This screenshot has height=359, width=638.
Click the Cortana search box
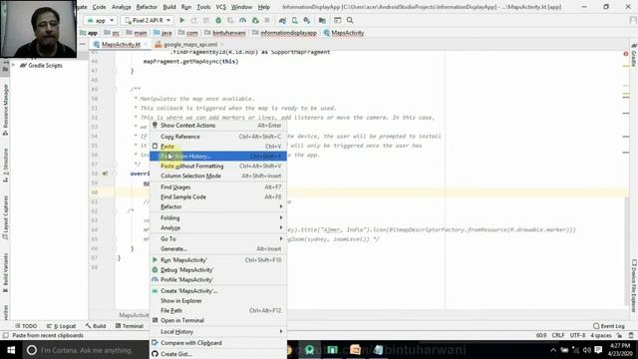pos(86,350)
